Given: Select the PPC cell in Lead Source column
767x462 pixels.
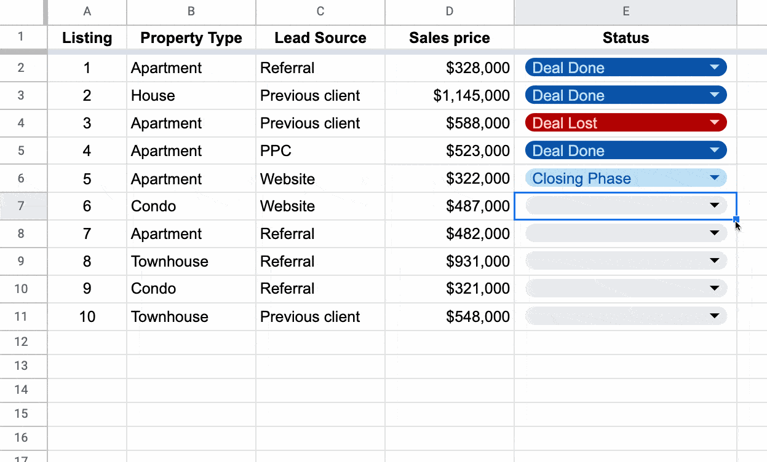Looking at the screenshot, I should 320,151.
